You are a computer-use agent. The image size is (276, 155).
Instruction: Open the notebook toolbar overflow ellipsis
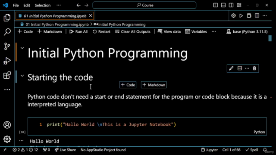pyautogui.click(x=214, y=31)
